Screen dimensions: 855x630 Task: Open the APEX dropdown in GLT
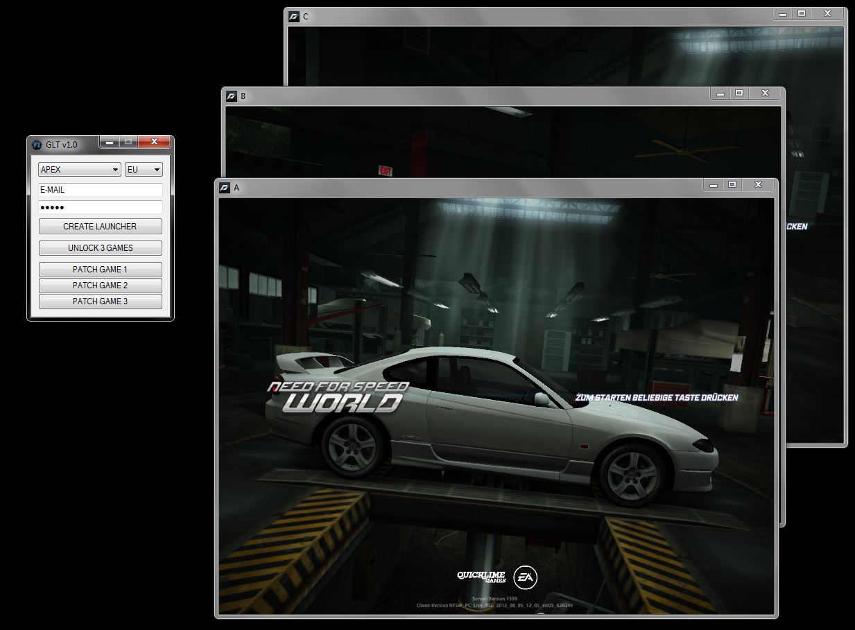[x=80, y=170]
